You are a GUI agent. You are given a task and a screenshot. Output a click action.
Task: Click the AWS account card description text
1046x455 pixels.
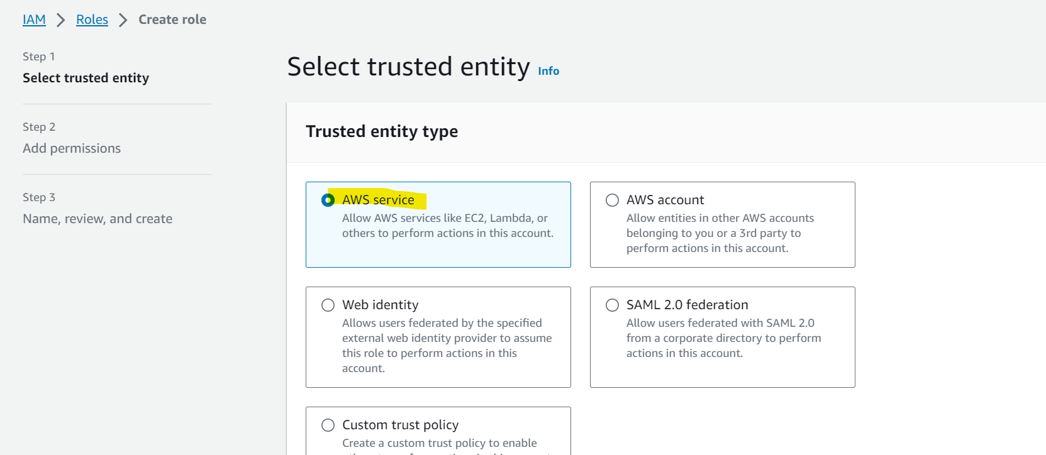(720, 233)
